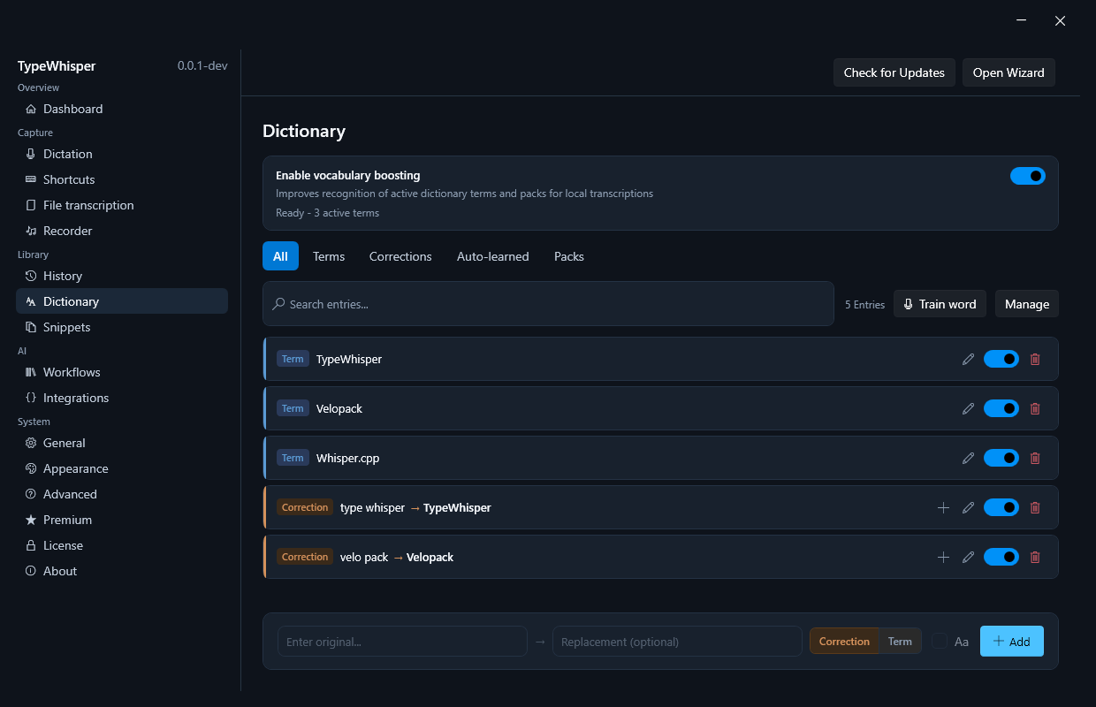Edit the type whisper correction

point(968,507)
